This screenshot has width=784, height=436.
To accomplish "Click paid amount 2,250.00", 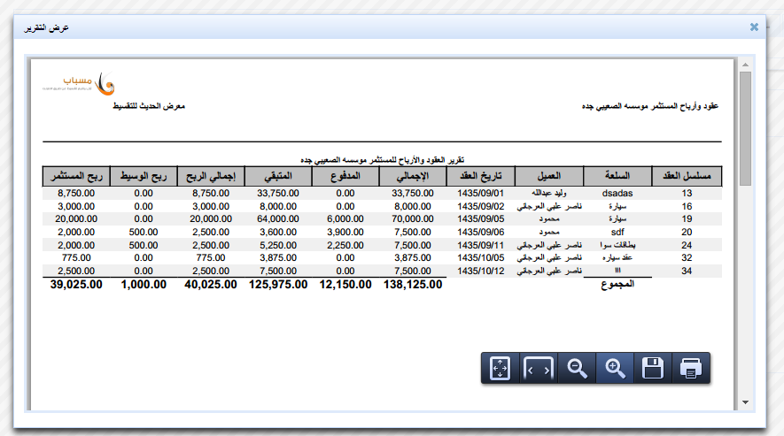I will 345,245.
